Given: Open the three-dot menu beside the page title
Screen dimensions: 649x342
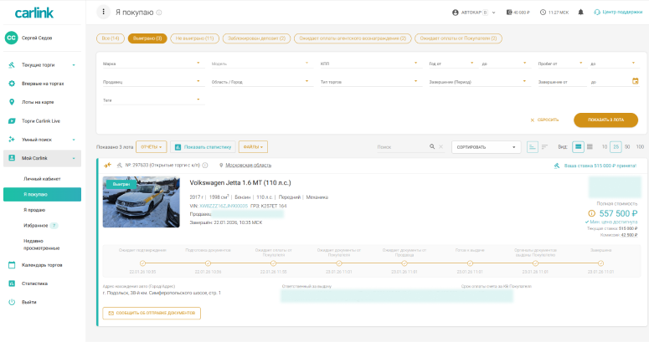Looking at the screenshot, I should tap(104, 13).
